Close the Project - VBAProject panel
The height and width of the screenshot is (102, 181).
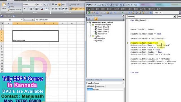123,16
